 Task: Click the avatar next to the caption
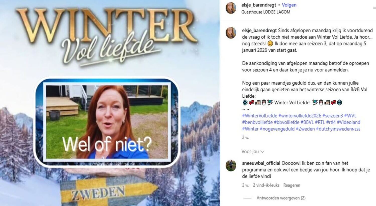click(231, 33)
